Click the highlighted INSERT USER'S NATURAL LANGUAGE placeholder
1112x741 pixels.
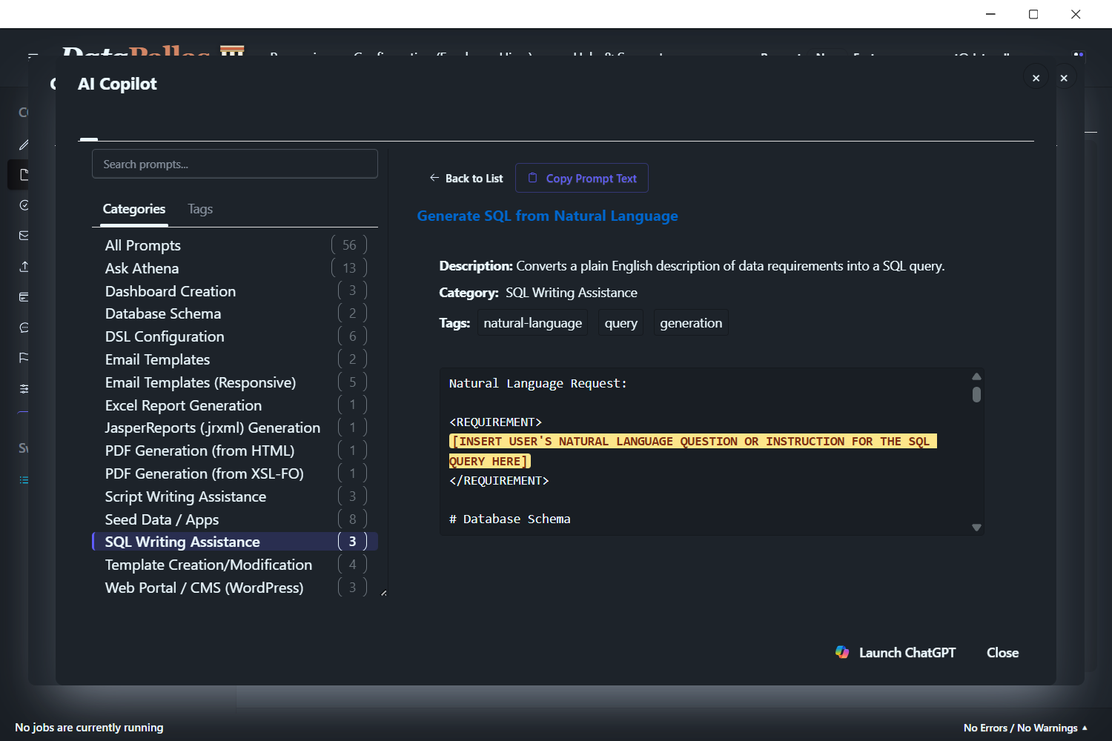click(692, 451)
